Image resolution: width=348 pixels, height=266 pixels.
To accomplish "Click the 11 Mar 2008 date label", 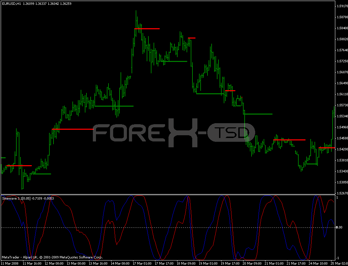I will tap(10, 264).
